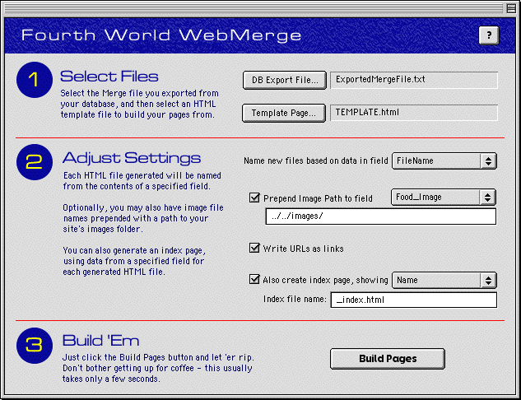Click the TEMPLATE.html file field
Viewport: 521px width, 400px height.
(x=414, y=113)
